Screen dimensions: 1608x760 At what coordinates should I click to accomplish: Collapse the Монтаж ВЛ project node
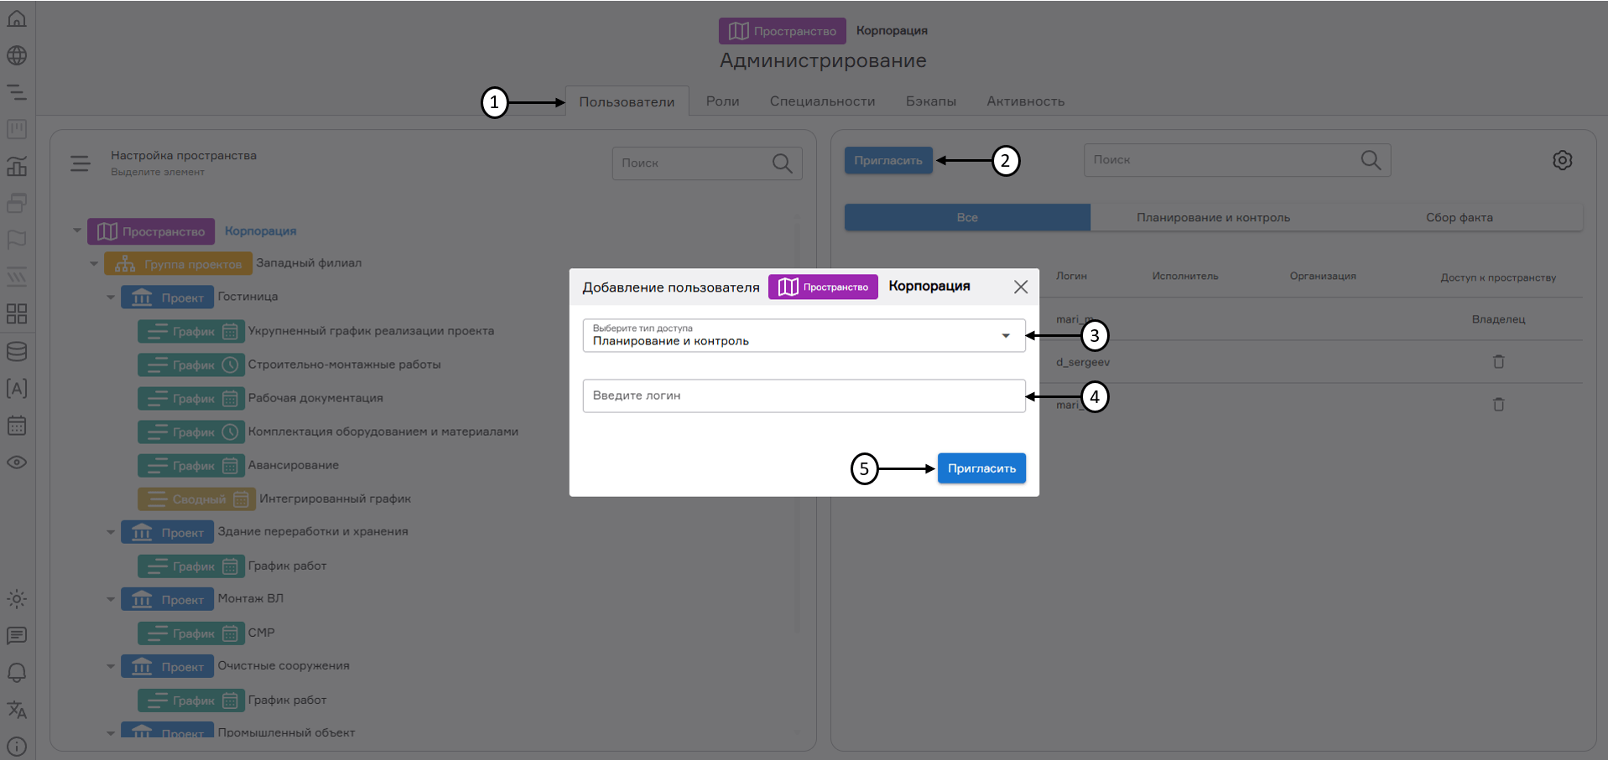tap(111, 599)
